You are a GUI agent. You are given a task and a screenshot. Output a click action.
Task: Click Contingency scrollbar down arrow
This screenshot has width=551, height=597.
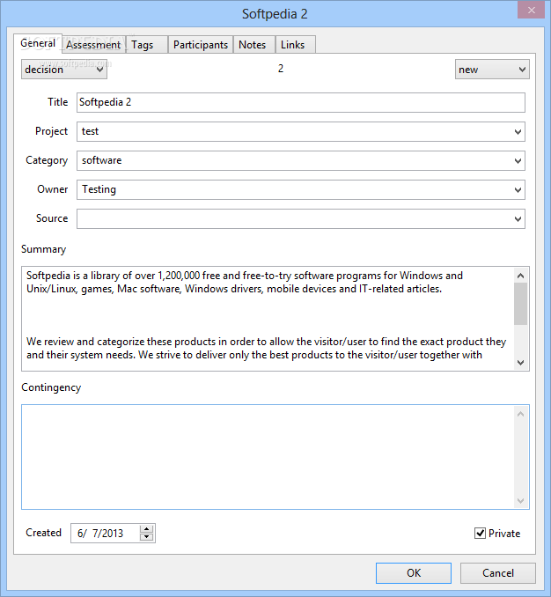(520, 501)
